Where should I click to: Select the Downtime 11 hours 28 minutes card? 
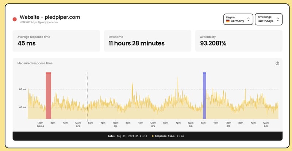(147, 40)
